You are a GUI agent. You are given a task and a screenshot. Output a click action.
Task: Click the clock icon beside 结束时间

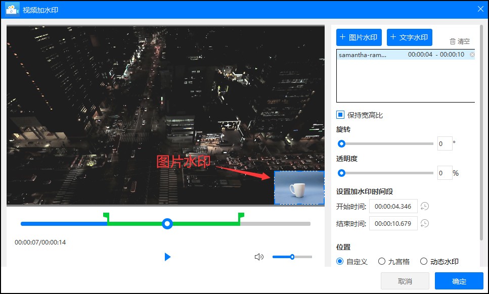pyautogui.click(x=425, y=223)
